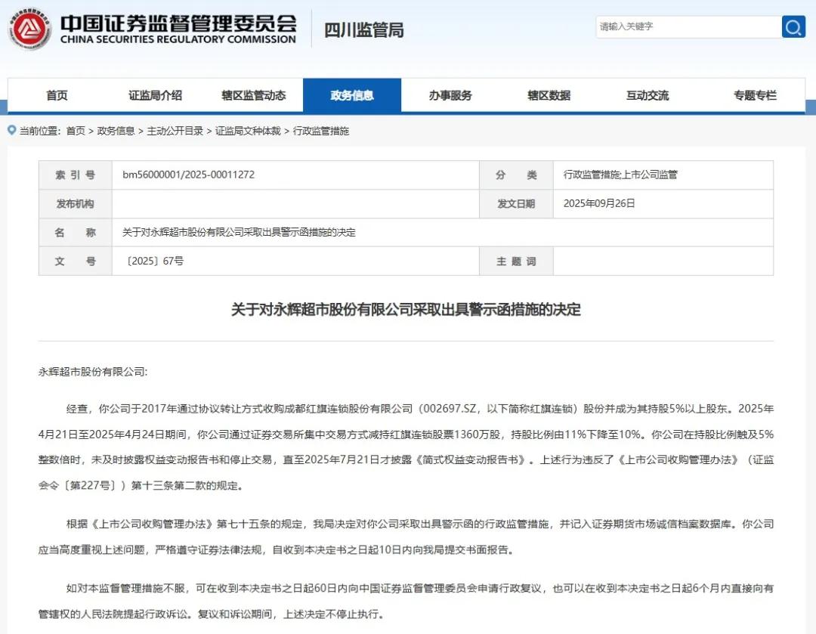Click the 四川监管局 header text
This screenshot has width=816, height=634.
(363, 29)
